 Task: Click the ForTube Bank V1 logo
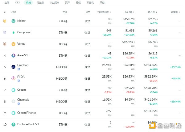pyautogui.click(x=14, y=125)
